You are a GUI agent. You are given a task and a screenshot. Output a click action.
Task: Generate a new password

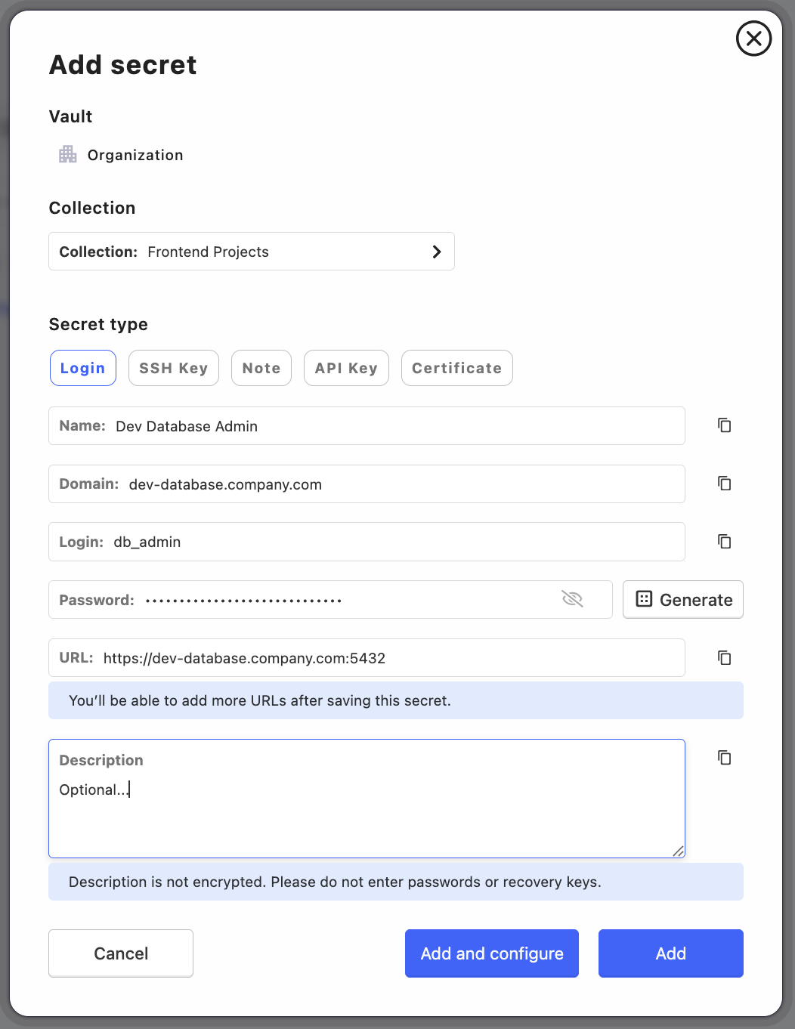pos(683,600)
